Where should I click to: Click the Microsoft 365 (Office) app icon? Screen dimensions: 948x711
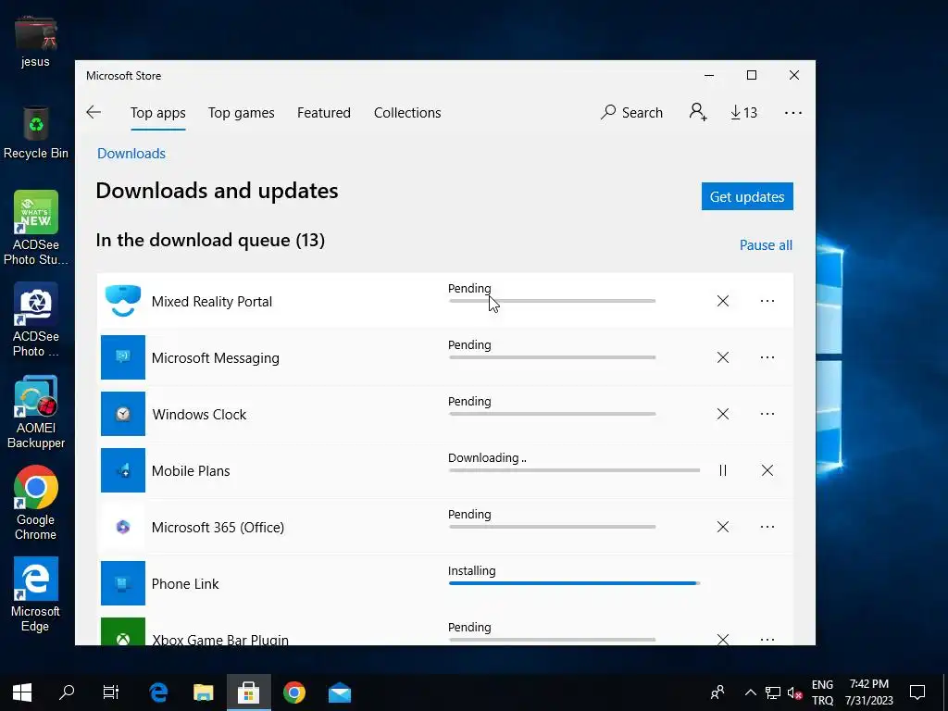click(123, 527)
